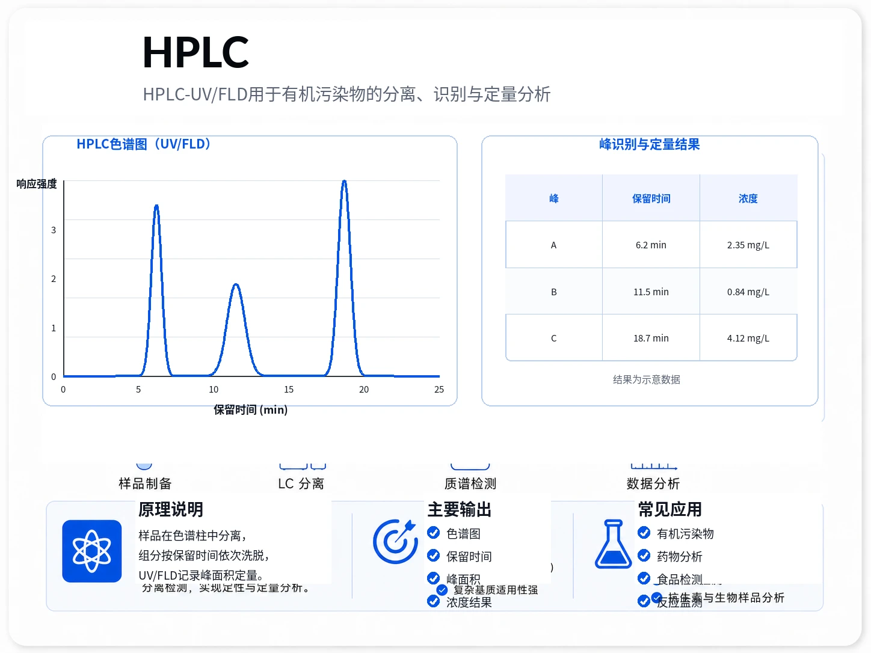Click the 2.35 mg/L table cell
871x653 pixels.
(748, 245)
